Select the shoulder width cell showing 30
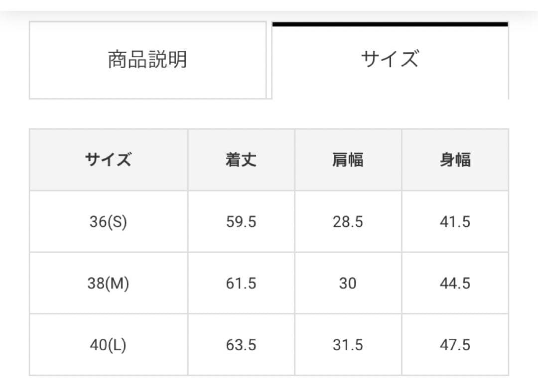This screenshot has width=538, height=390. click(x=348, y=283)
